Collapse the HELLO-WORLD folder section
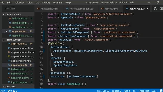Image resolution: width=163 pixels, height=92 pixels. [18, 40]
